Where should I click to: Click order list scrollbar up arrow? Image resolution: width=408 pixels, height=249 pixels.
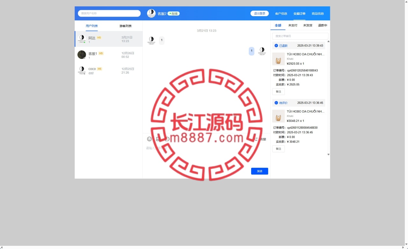click(x=329, y=41)
